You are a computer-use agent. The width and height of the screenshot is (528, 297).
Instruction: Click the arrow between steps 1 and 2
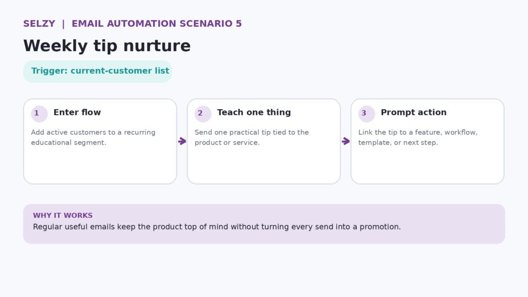182,141
